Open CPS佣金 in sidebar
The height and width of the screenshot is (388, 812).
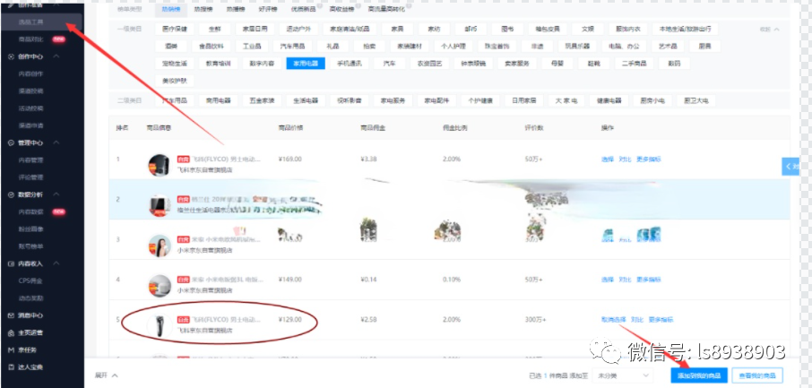tap(31, 280)
